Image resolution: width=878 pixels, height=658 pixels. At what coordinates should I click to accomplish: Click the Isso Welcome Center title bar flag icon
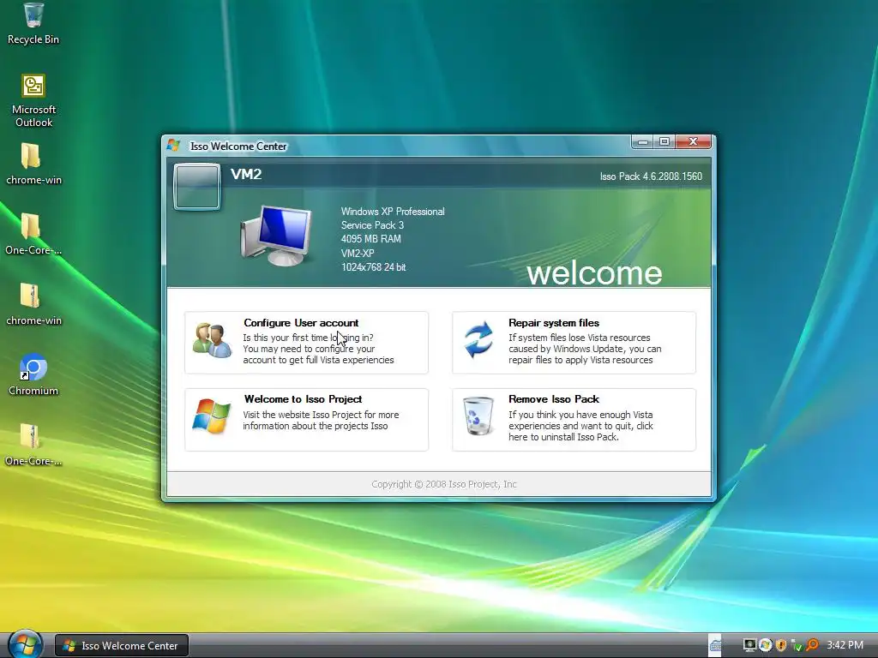[173, 146]
